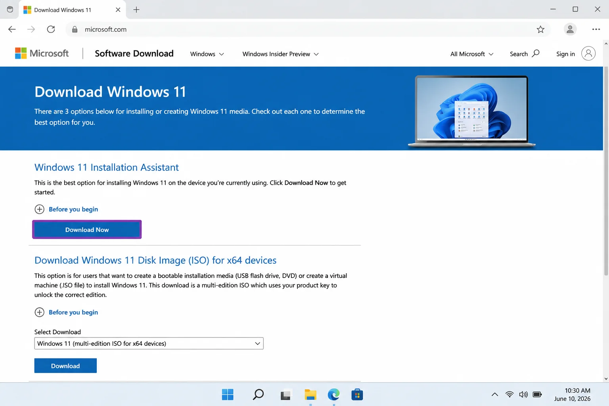Screen dimensions: 609x406
Task: Click the Microsoft logo
Action: pos(42,53)
